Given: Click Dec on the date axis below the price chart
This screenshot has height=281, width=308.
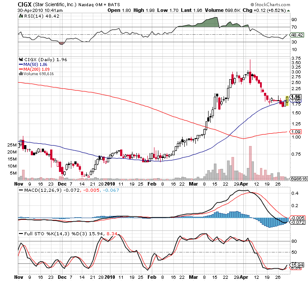Looking at the screenshot, I should [x=62, y=184].
